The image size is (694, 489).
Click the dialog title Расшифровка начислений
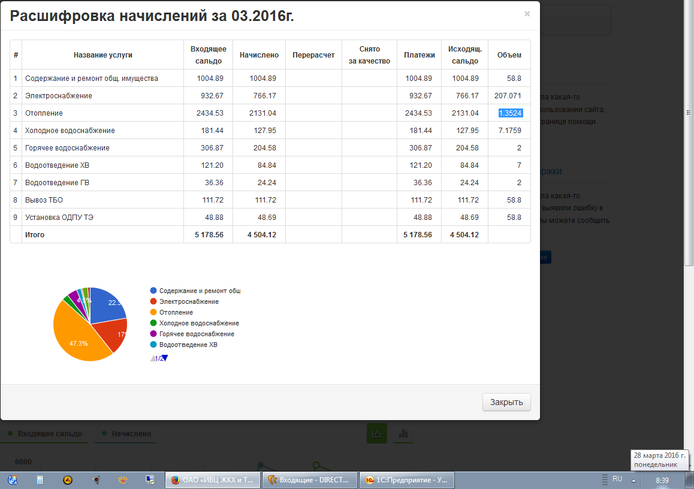pos(152,16)
